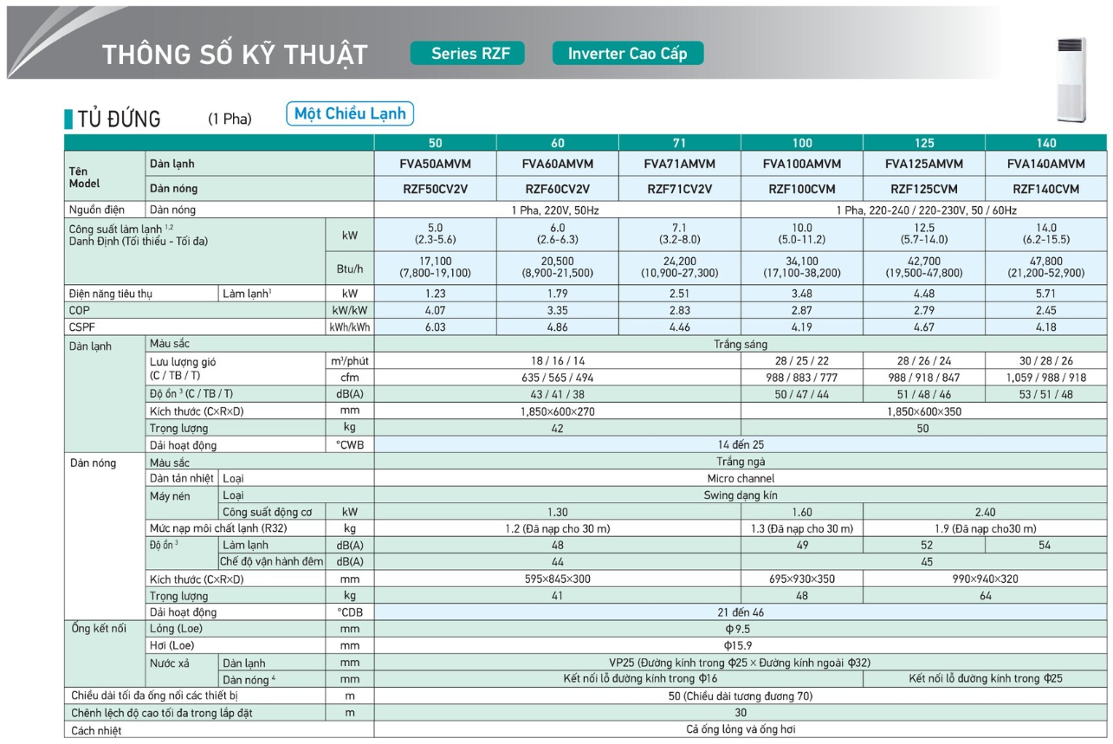1113x744 pixels.
Task: Click indoor unit model FVA71AMVM
Action: point(679,164)
